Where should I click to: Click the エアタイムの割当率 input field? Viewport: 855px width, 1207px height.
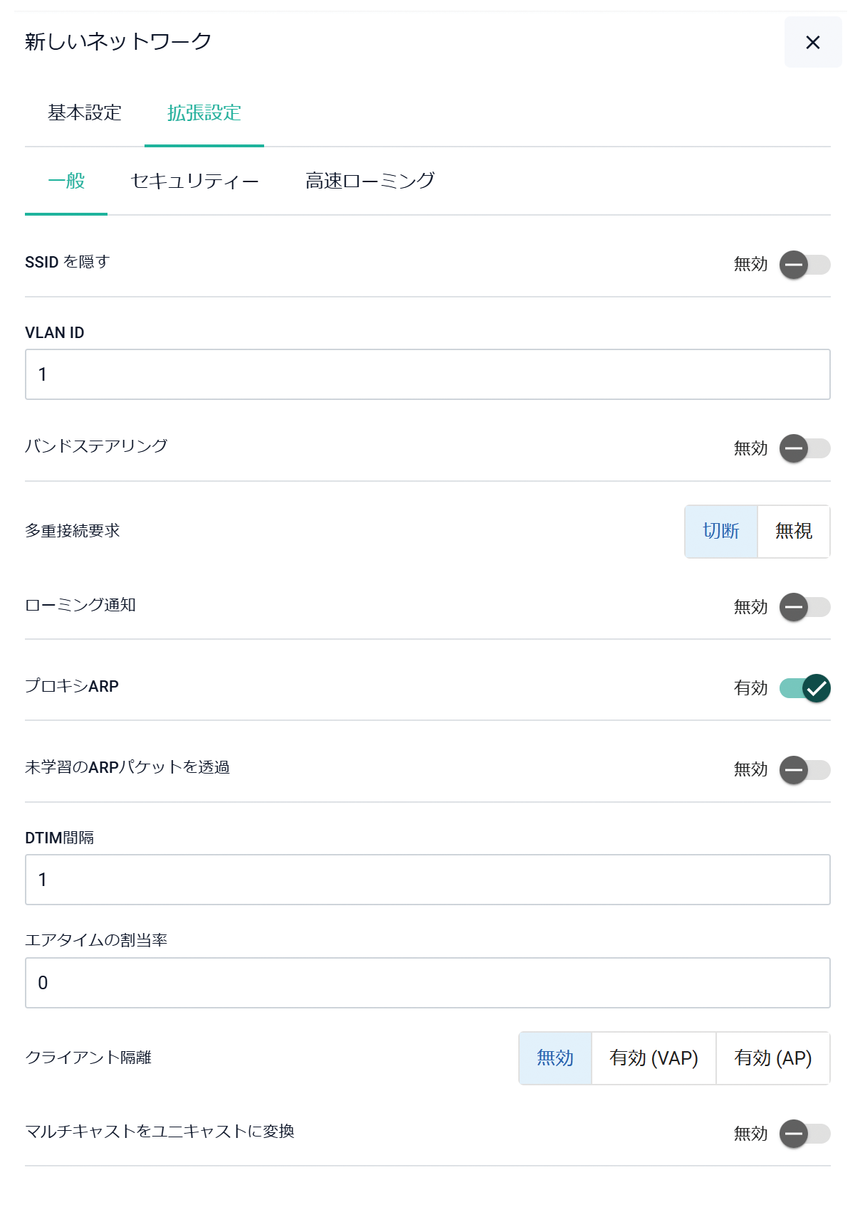click(x=427, y=983)
